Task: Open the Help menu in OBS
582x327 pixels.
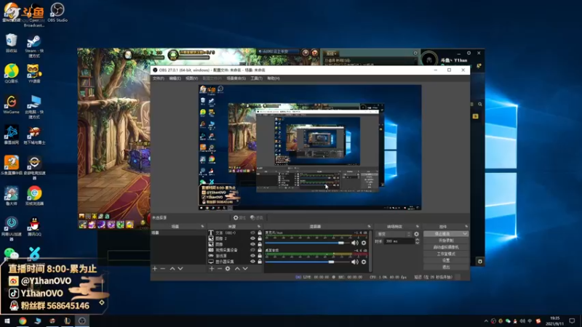Action: coord(274,78)
